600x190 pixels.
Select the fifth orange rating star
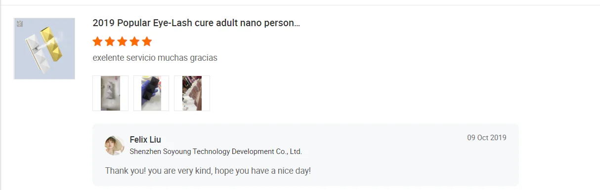coord(147,41)
